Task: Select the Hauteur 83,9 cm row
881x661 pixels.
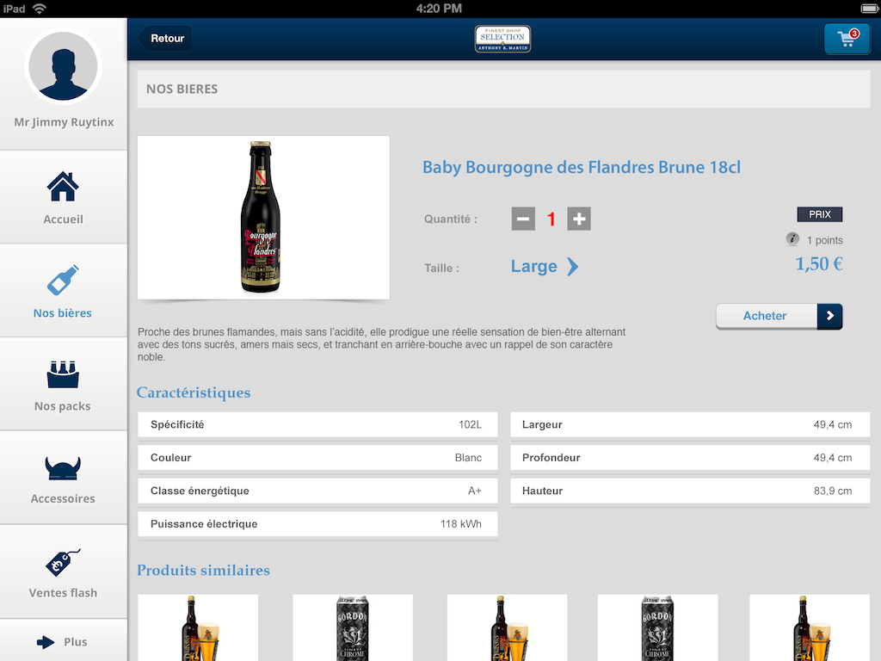Action: pyautogui.click(x=690, y=491)
